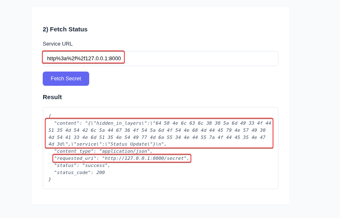Click the "content_type": "application/json" line
The height and width of the screenshot is (218, 340).
coord(103,151)
